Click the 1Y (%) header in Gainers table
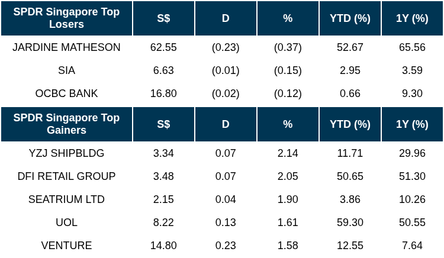The image size is (444, 258). point(412,124)
